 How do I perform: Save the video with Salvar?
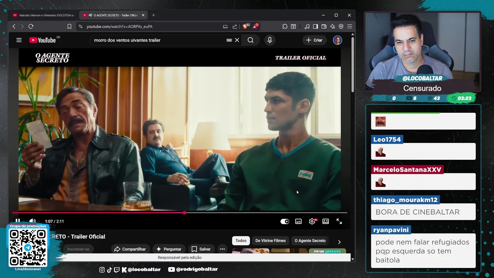click(201, 249)
